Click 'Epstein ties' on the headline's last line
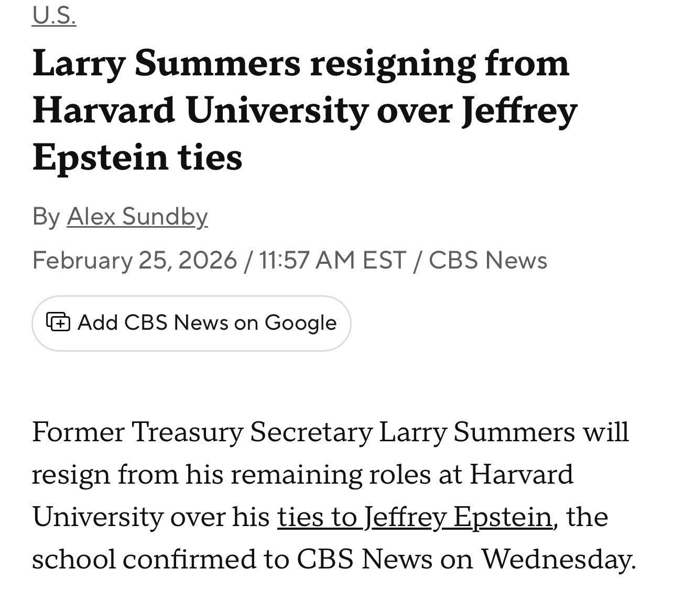The width and height of the screenshot is (673, 603). coord(137,157)
